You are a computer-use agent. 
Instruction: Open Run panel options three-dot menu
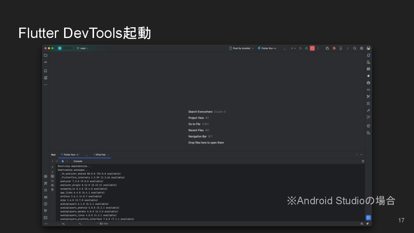(357, 155)
